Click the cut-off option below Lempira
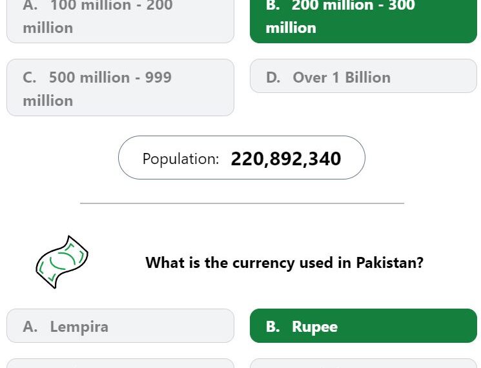The image size is (481, 368). coord(120,363)
